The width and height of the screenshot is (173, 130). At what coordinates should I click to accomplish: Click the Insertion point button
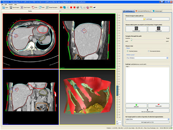pyautogui.click(x=136, y=29)
